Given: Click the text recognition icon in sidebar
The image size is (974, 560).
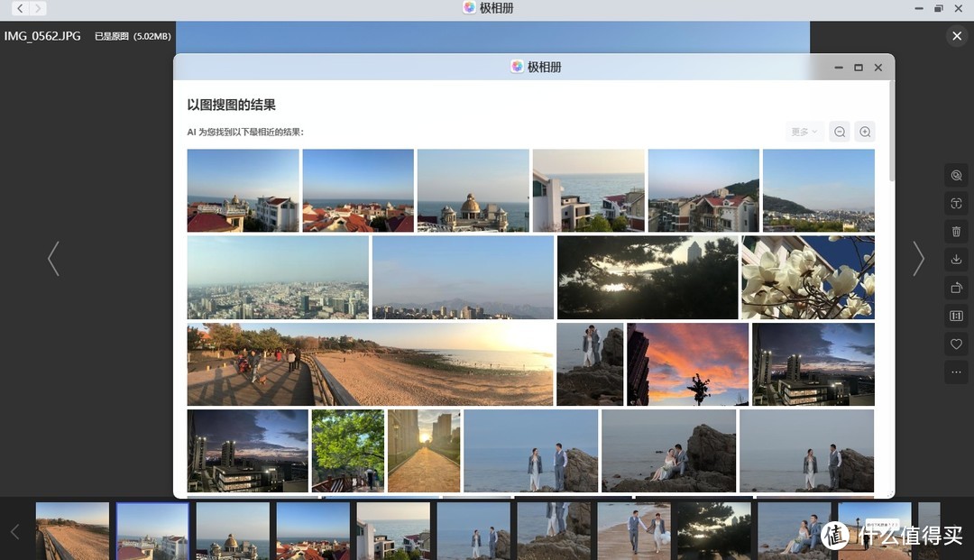Looking at the screenshot, I should (x=956, y=204).
